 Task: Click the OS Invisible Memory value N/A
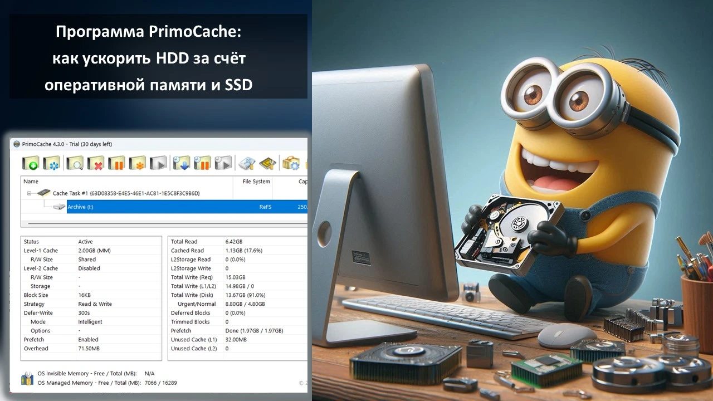149,373
